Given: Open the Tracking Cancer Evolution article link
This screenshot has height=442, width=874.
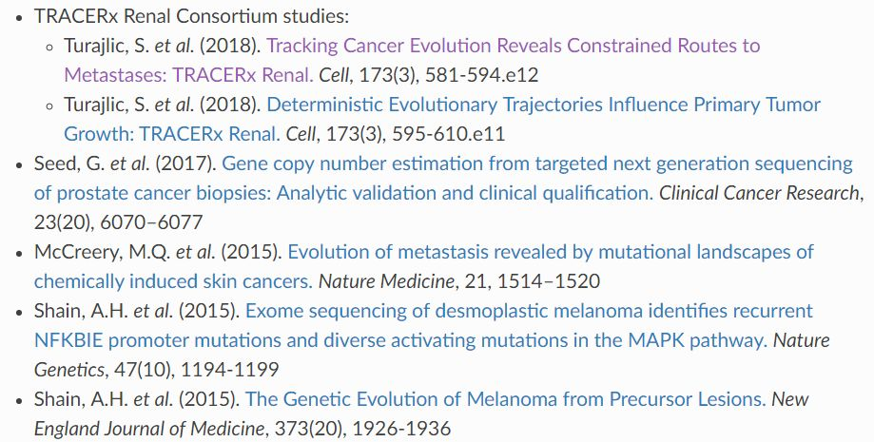Looking at the screenshot, I should 514,45.
